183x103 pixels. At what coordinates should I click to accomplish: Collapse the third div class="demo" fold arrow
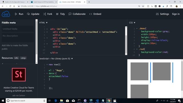(47, 44)
